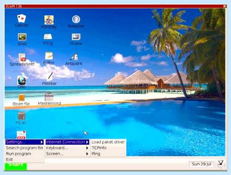
Task: Select Run program in the start menu
Action: [x=25, y=154]
